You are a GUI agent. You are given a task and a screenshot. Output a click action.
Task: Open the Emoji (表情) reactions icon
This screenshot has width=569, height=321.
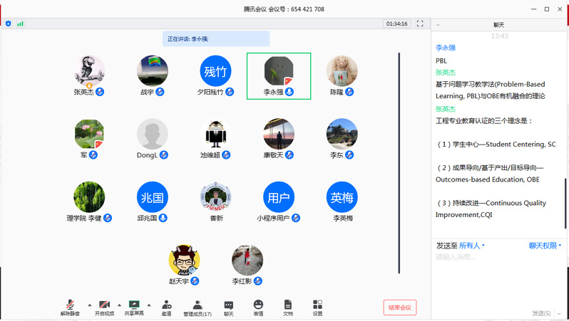click(x=258, y=307)
